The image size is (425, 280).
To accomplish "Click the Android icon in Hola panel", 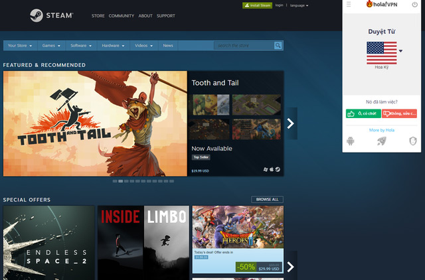I will 351,141.
